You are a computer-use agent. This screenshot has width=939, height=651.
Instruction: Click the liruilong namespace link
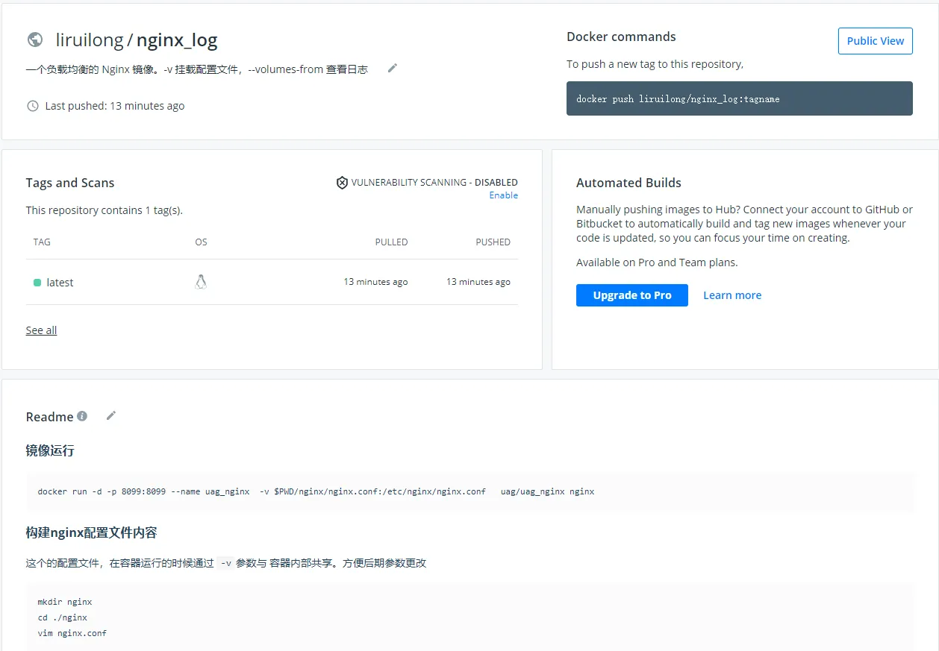coord(90,40)
